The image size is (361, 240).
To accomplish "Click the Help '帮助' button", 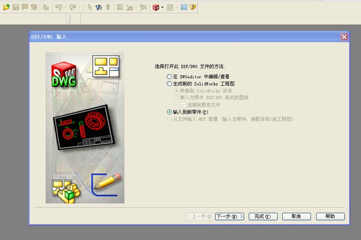I will coord(330,216).
